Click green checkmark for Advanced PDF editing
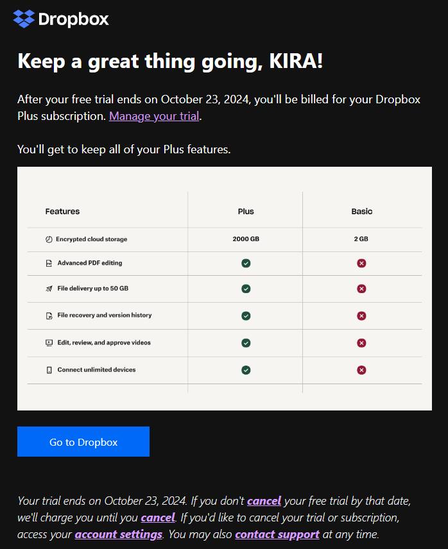The height and width of the screenshot is (549, 448). 246,263
